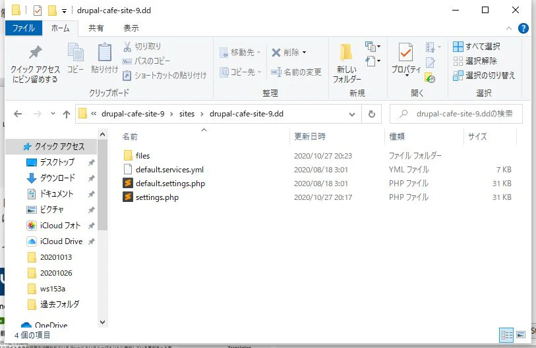Click Invert Selection (選択の切り替え)
This screenshot has width=536, height=348.
[484, 76]
